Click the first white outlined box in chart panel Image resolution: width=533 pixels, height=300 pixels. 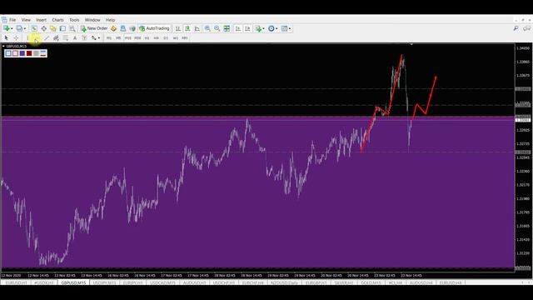(x=8, y=53)
